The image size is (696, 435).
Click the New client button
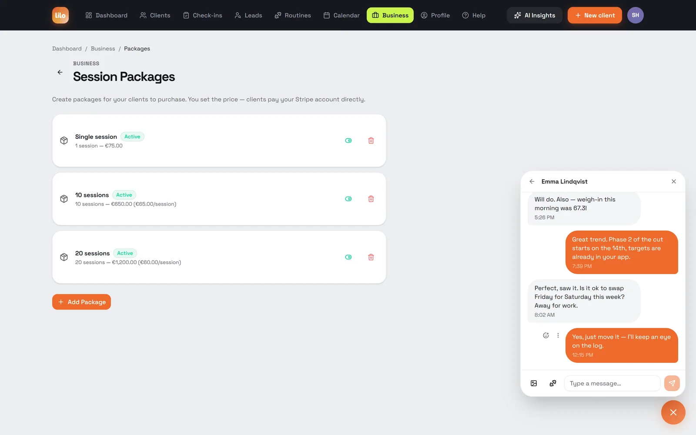pyautogui.click(x=595, y=15)
